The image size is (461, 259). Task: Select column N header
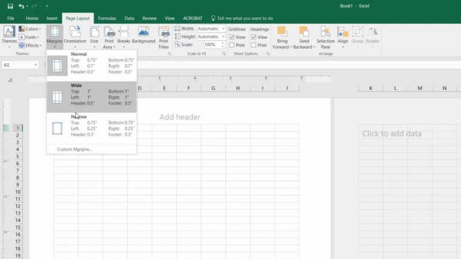(x=444, y=88)
